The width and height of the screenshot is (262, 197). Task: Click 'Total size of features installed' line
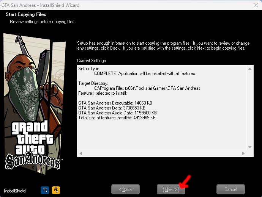(117, 118)
